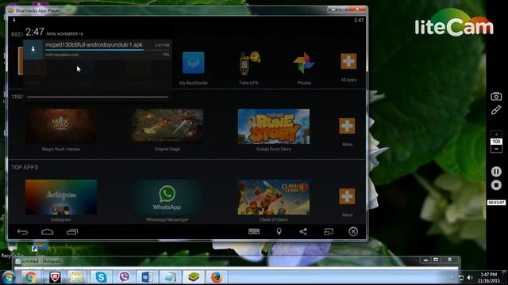Tap the recent apps button

point(72,232)
